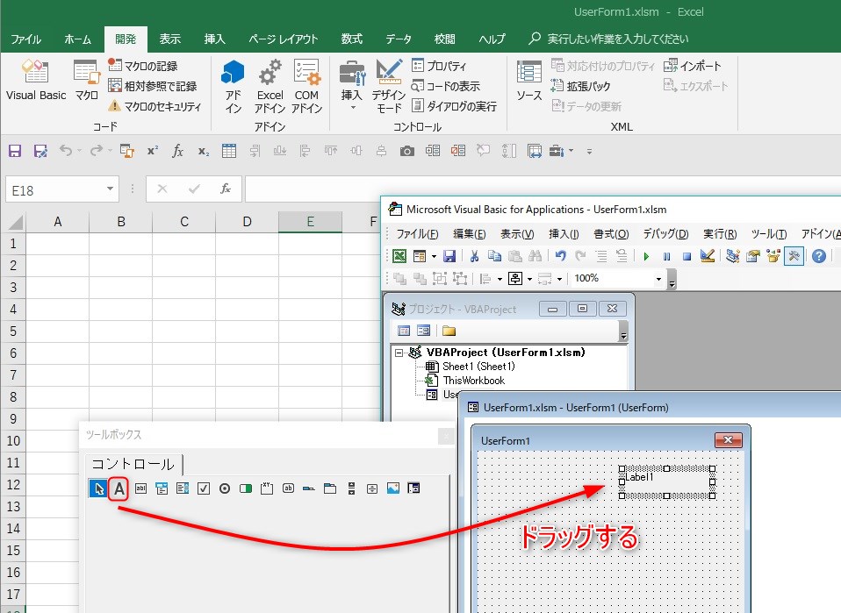Image resolution: width=841 pixels, height=613 pixels.
Task: Open the デバッグ(D) menu in the VBA editor
Action: 665,233
